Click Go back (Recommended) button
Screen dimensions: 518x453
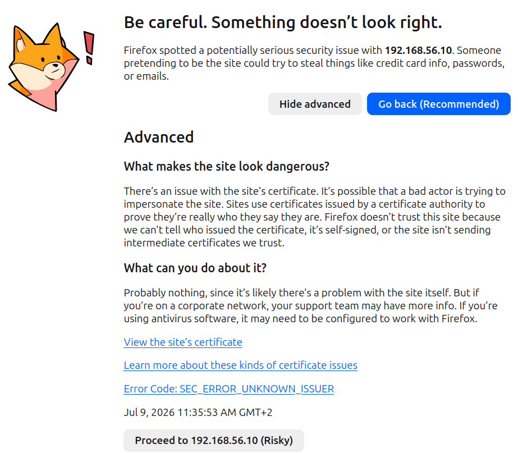438,104
